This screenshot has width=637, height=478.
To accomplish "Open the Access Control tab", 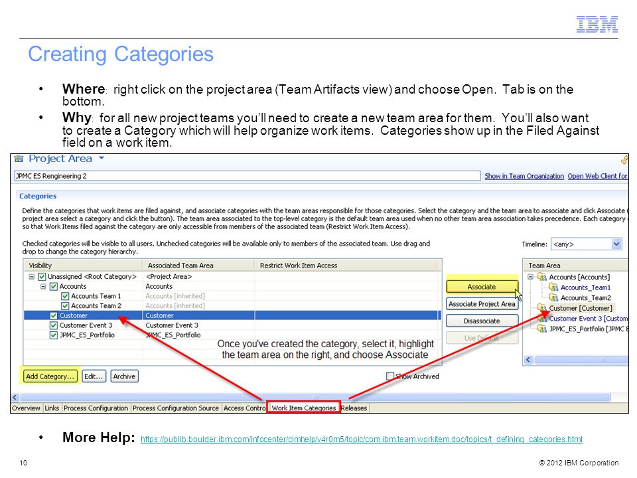I will click(x=244, y=408).
